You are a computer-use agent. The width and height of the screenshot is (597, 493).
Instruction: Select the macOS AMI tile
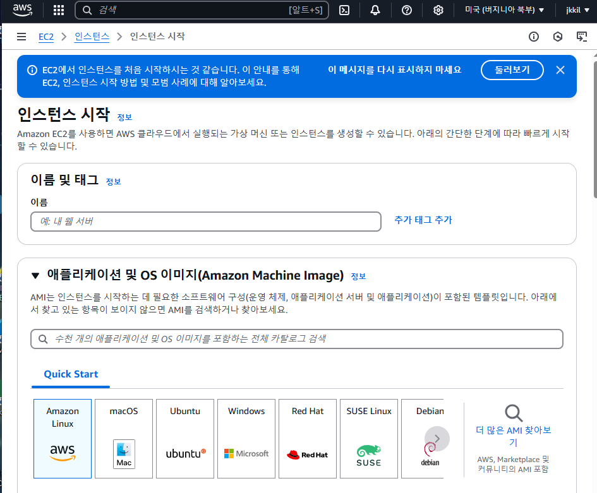click(x=124, y=439)
